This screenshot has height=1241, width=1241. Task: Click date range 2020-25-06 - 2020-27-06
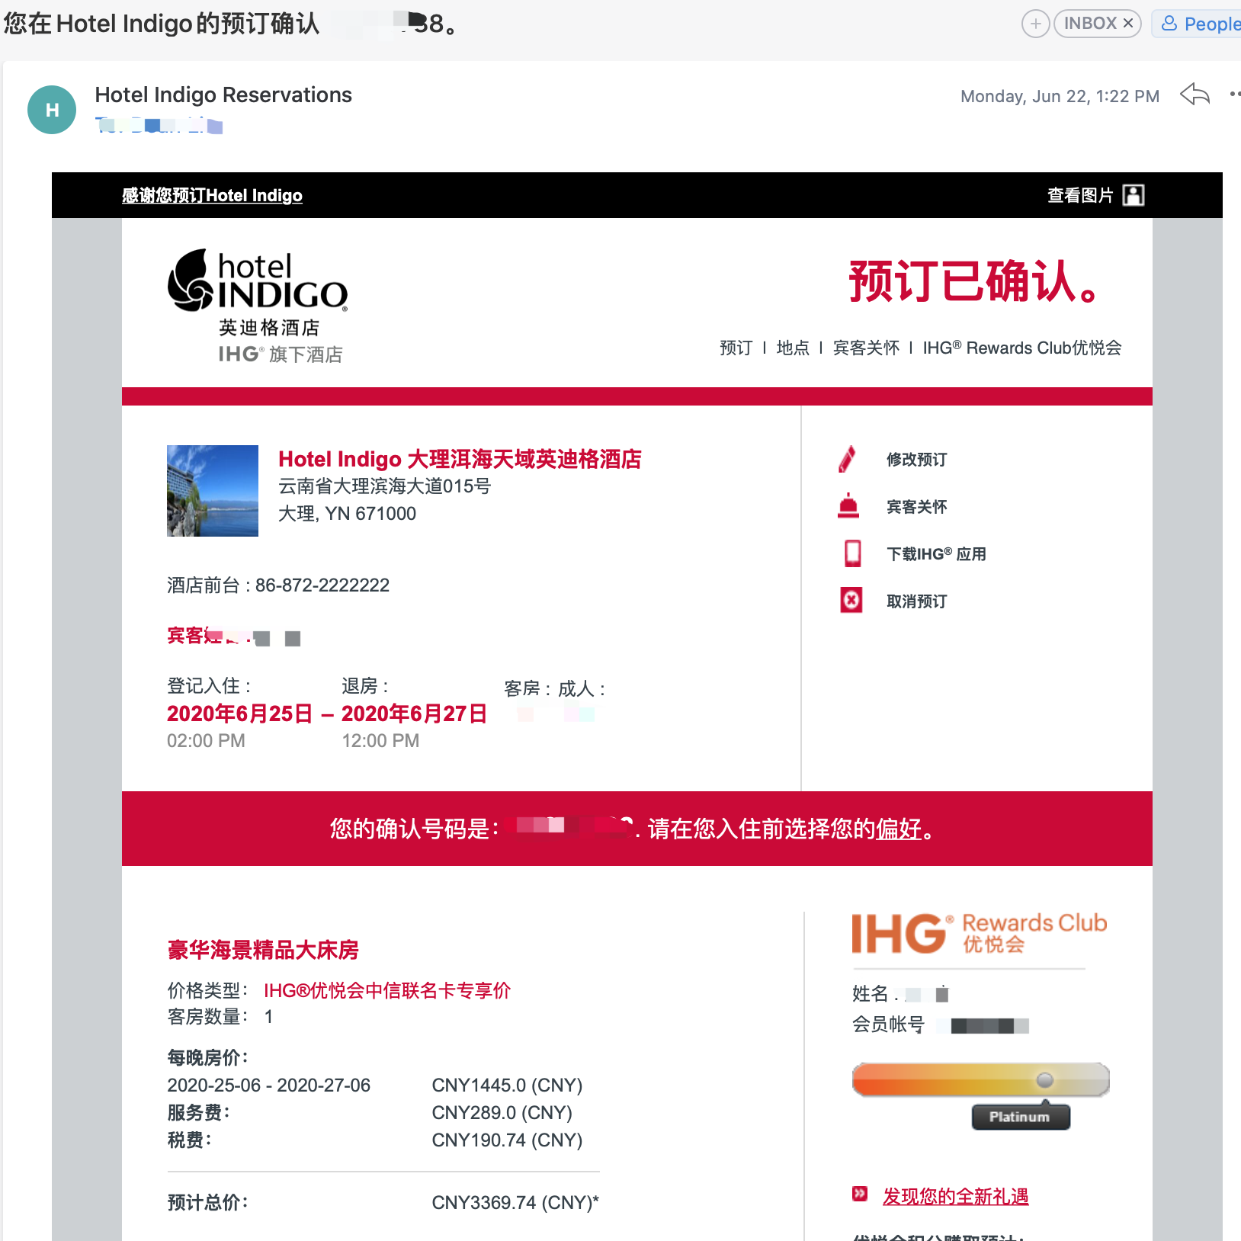pos(268,1085)
